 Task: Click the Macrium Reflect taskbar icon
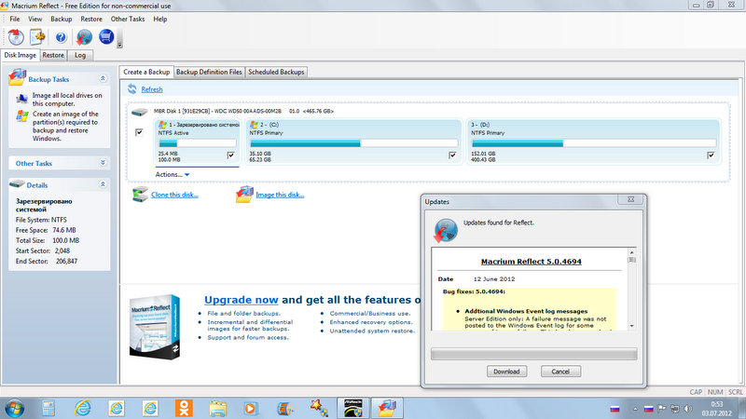(387, 408)
